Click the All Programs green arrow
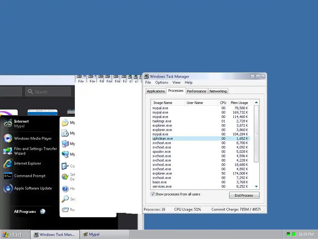 click(43, 212)
